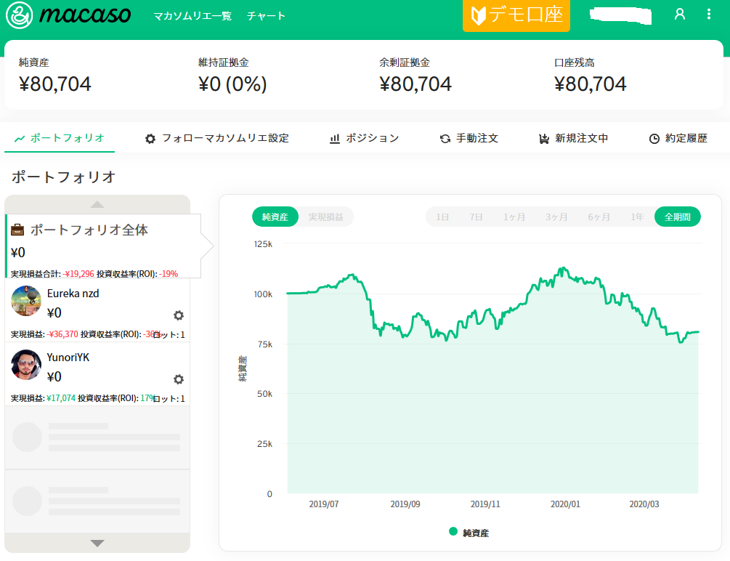Click the YunoriYK avatar image
This screenshot has height=561, width=730.
(26, 365)
